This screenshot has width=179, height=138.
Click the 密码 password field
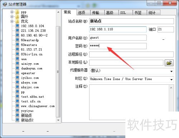click(118, 46)
